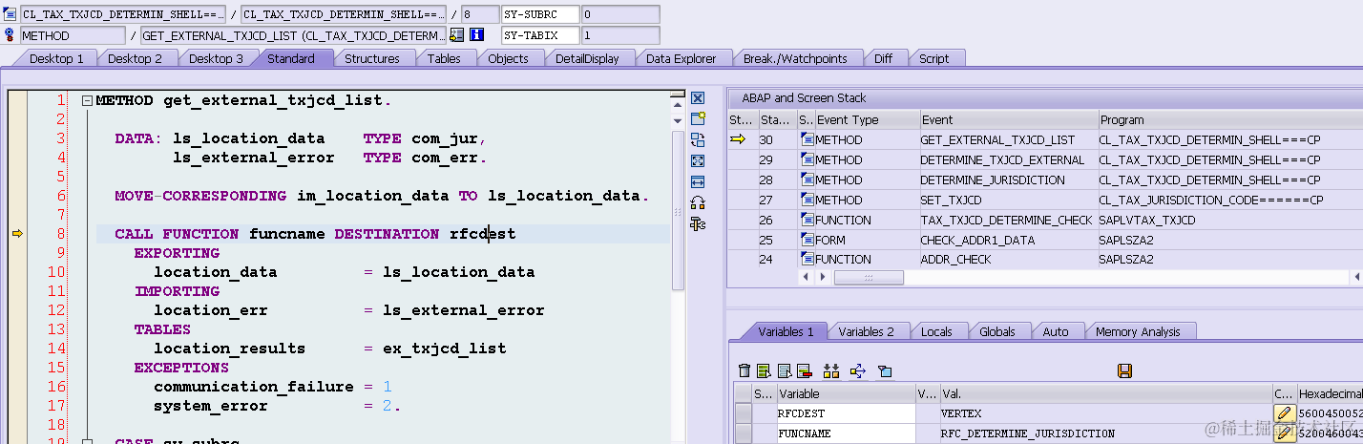
Task: Click the green insert-row icon in Variables toolbar
Action: tap(764, 370)
